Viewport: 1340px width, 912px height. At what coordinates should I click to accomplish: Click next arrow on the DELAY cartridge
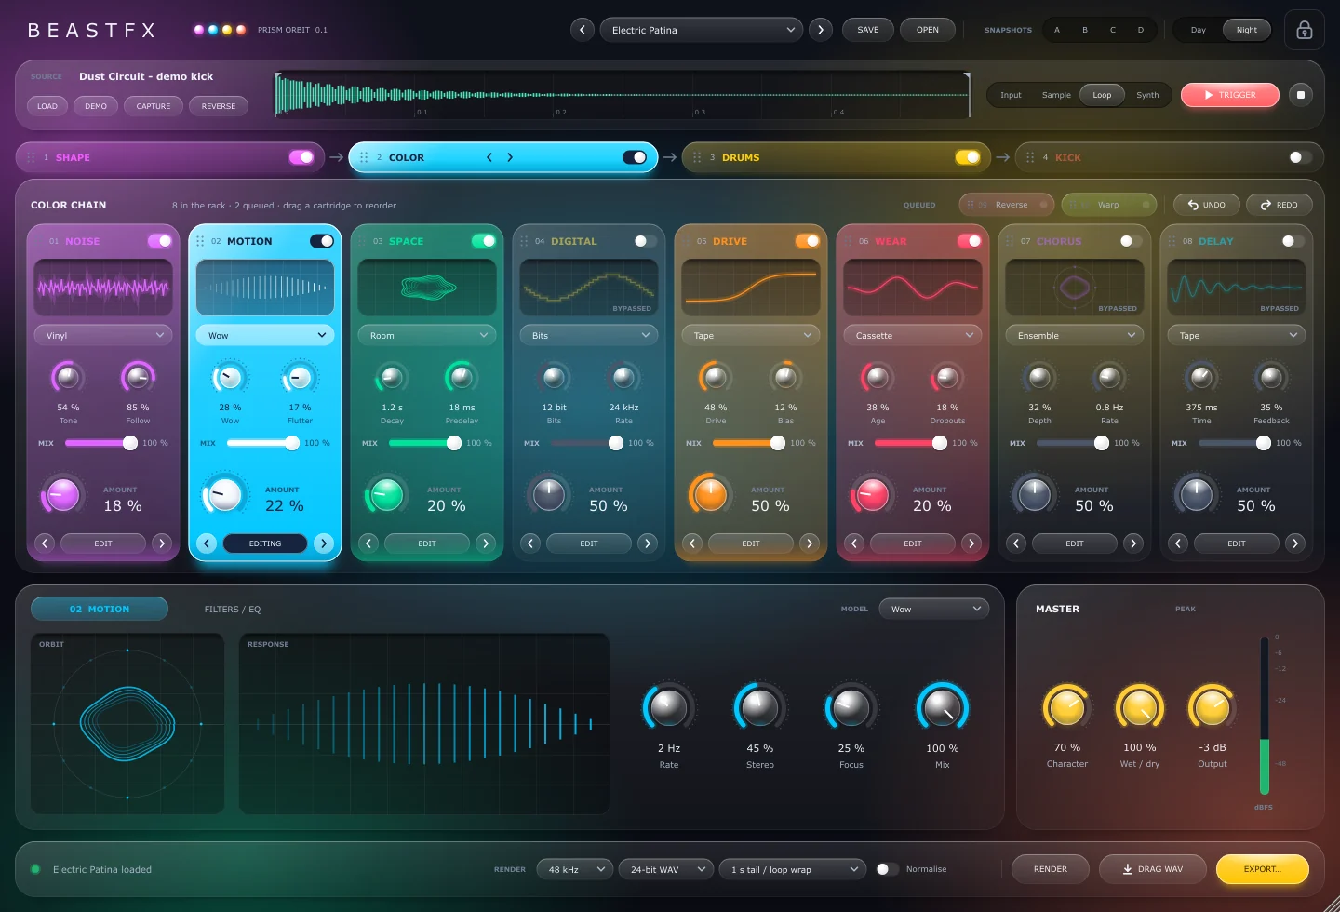pyautogui.click(x=1295, y=543)
